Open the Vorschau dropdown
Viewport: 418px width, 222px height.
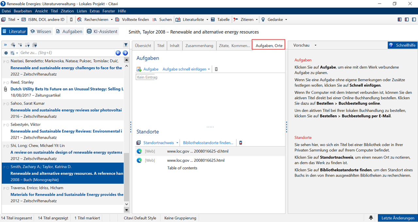click(305, 45)
